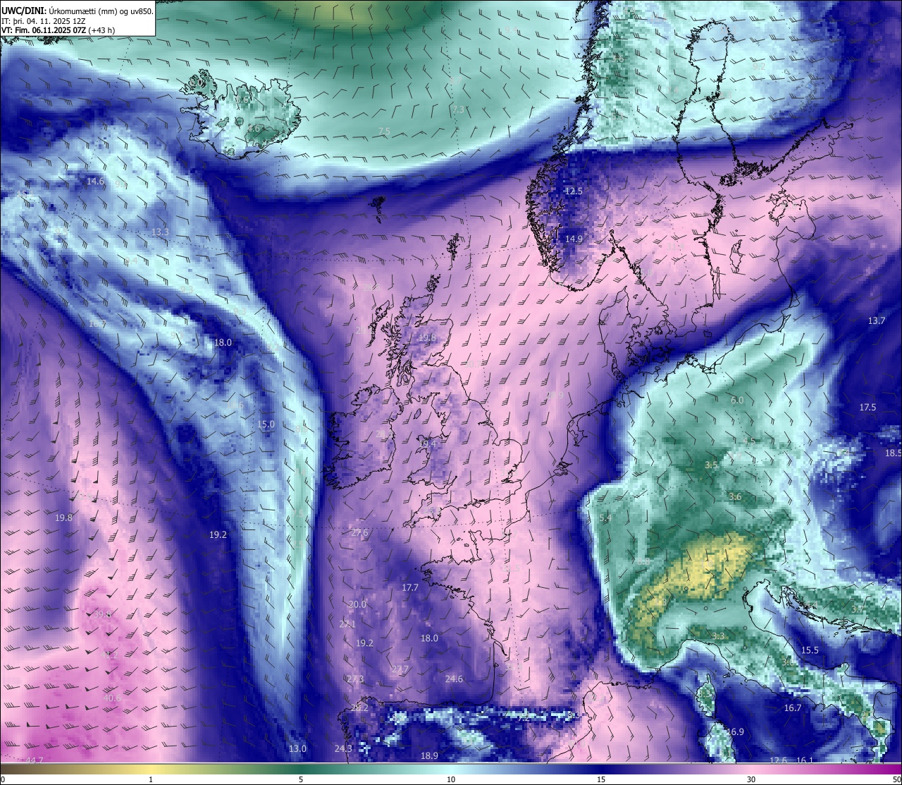Click the 13.0 value label
This screenshot has height=785, width=902.
[x=298, y=749]
